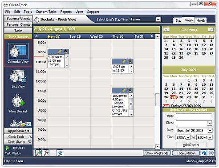Start the clock with green play icon
The height and width of the screenshot is (168, 219).
(x=8, y=148)
